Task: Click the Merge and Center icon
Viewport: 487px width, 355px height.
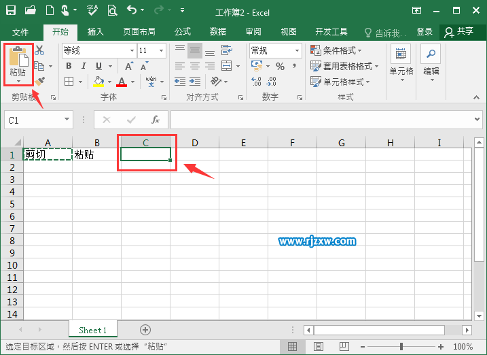Action: 226,65
